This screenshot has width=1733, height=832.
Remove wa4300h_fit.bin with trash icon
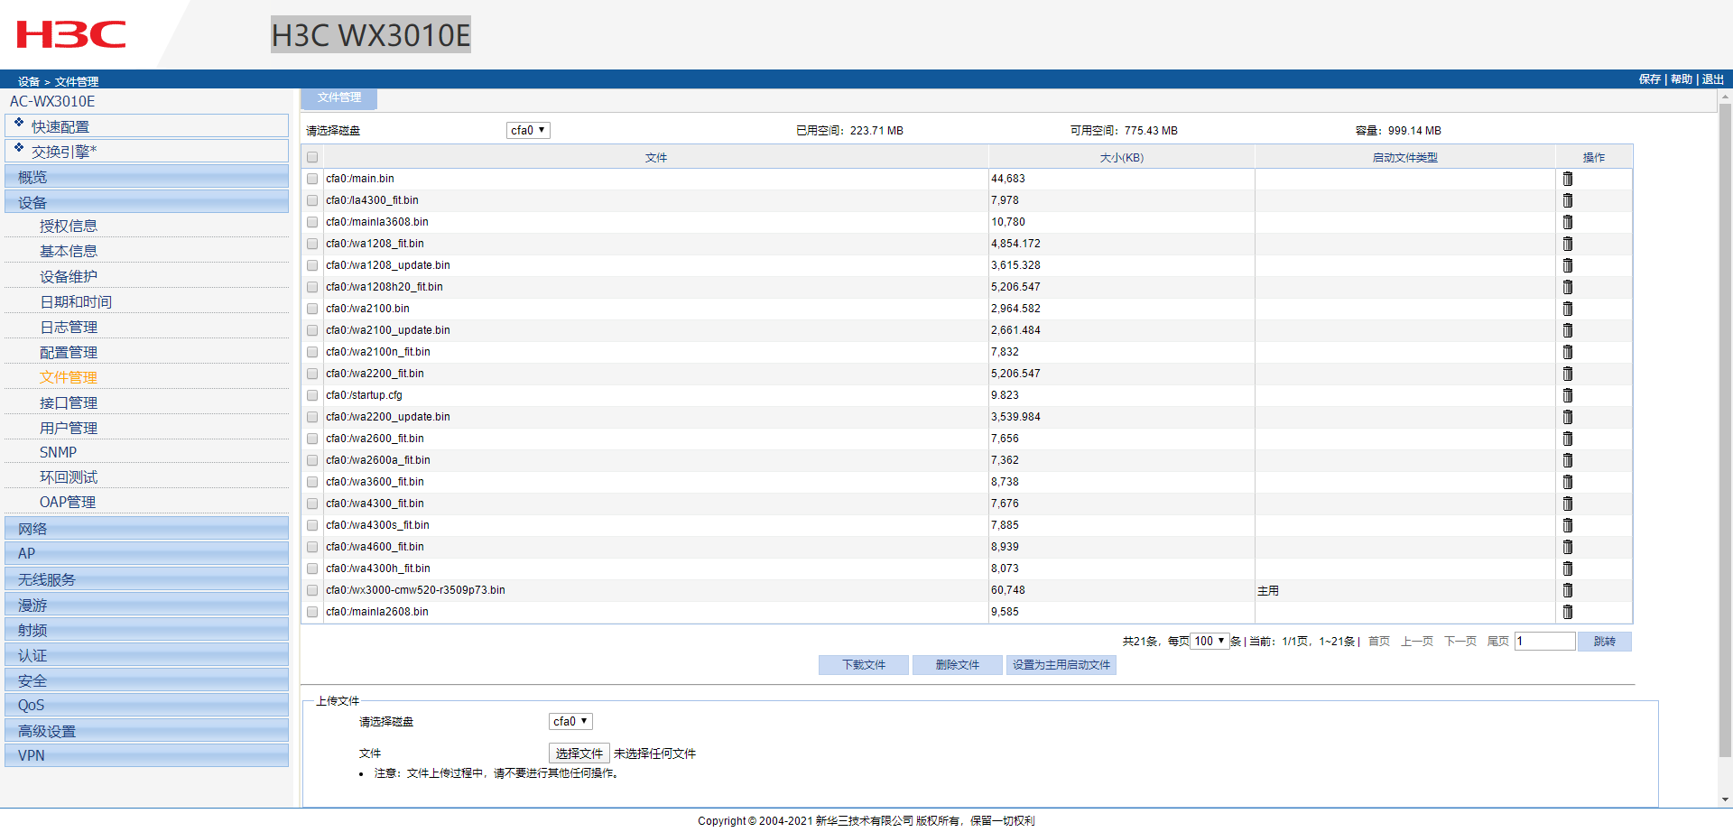1568,569
